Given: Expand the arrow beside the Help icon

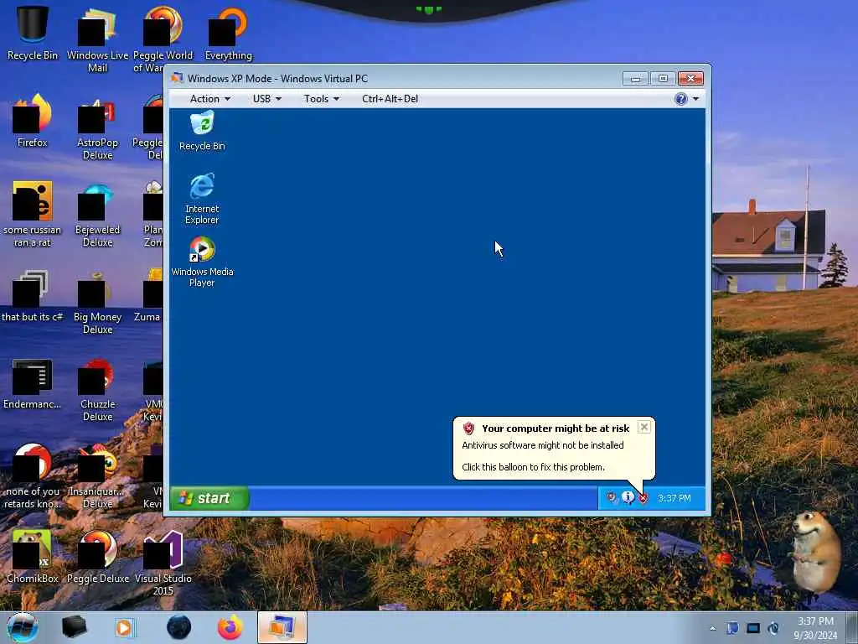Looking at the screenshot, I should coord(695,99).
